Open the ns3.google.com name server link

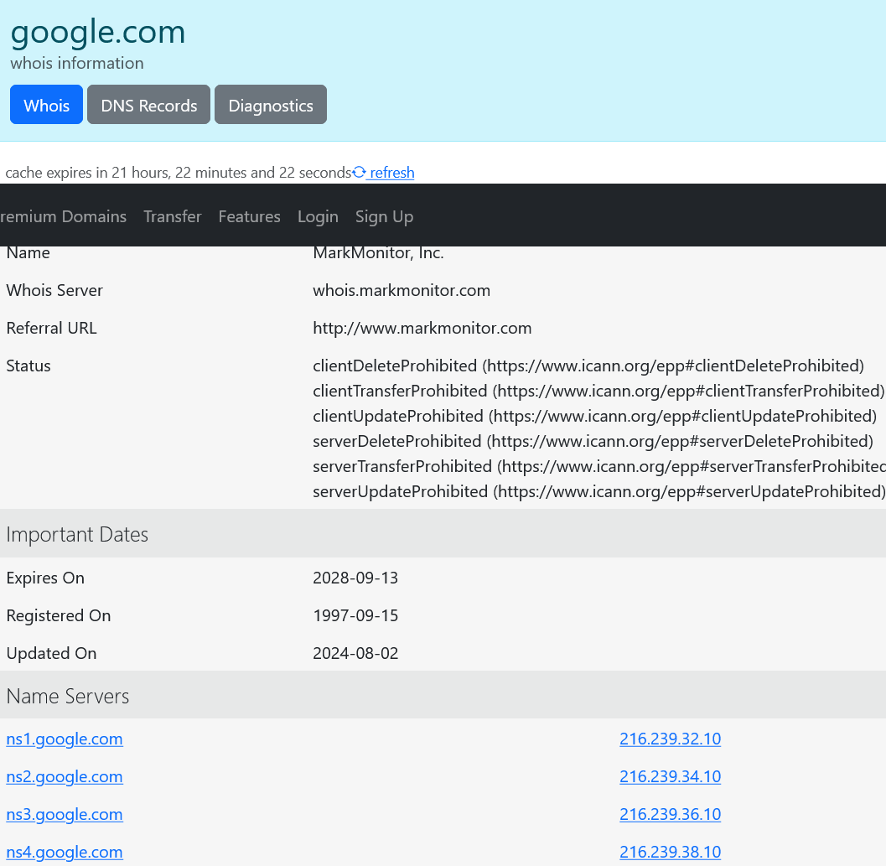pyautogui.click(x=65, y=815)
